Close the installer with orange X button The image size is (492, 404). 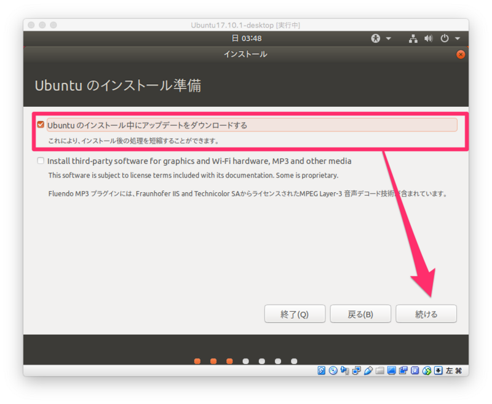click(x=460, y=55)
